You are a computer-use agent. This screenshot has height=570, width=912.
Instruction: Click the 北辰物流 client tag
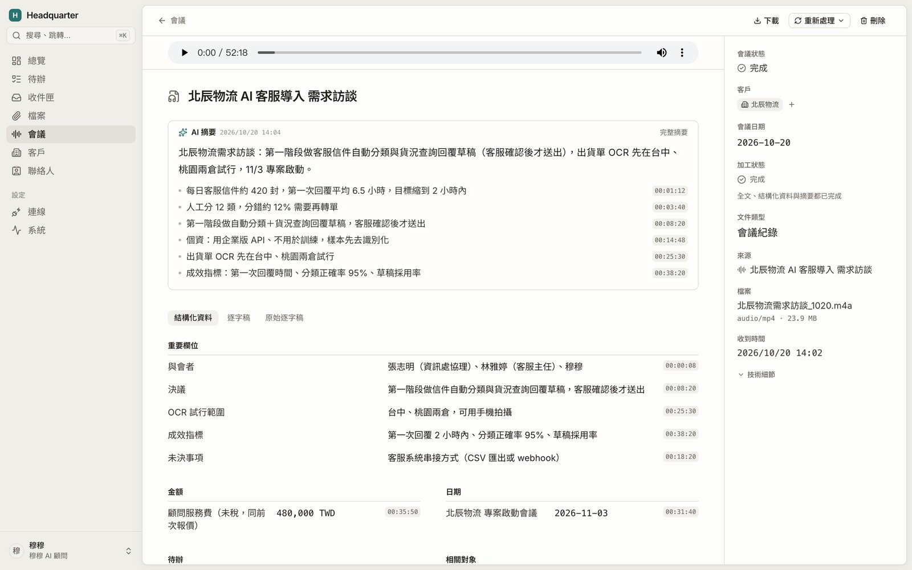[760, 104]
